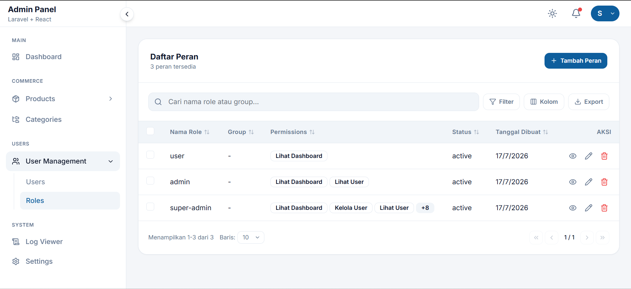
Task: Tick the select-all header checkbox
Action: 150,131
